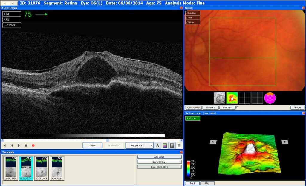Click the N (nasal) marker on 3D map

213,142
